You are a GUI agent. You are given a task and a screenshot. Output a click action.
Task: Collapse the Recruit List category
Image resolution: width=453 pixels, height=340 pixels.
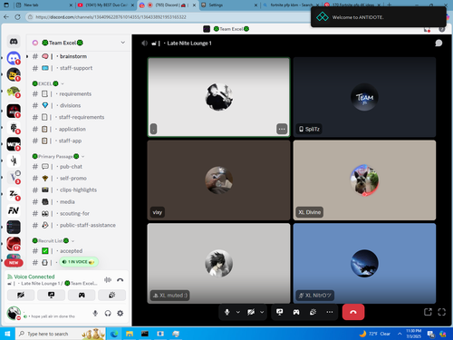point(53,241)
